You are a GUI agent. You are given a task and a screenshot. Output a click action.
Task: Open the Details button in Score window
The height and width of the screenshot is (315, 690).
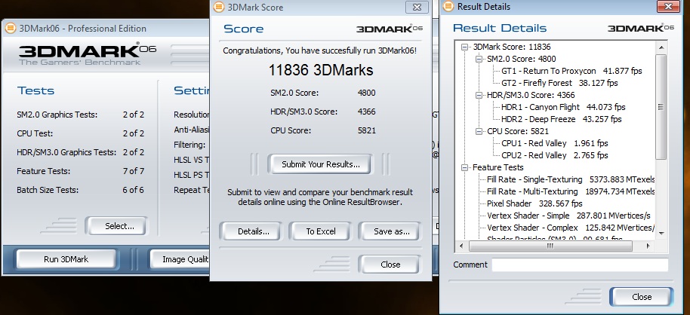(251, 231)
